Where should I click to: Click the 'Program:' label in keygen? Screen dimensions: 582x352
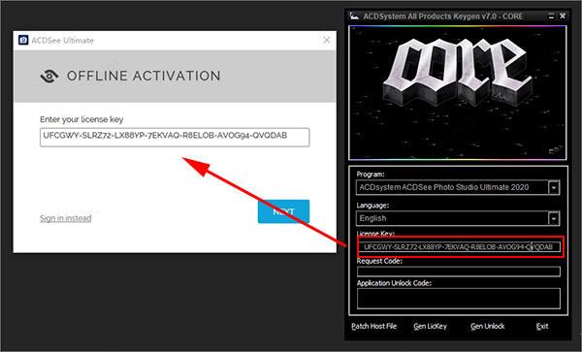pos(371,175)
